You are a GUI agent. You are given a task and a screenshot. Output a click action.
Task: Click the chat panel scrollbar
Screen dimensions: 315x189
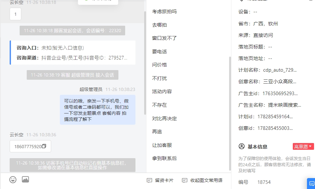point(145,63)
